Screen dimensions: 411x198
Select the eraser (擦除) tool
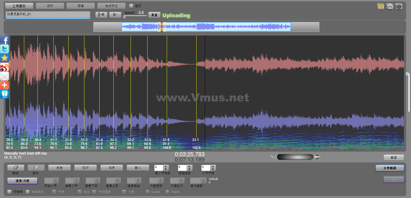[16, 168]
